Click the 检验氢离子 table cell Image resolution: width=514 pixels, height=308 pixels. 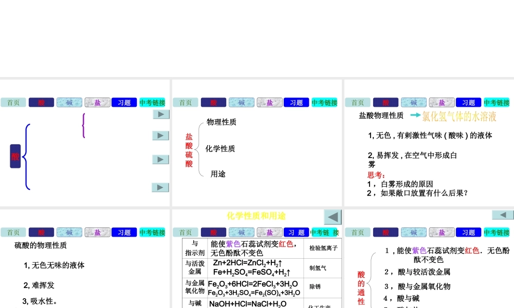click(x=323, y=248)
